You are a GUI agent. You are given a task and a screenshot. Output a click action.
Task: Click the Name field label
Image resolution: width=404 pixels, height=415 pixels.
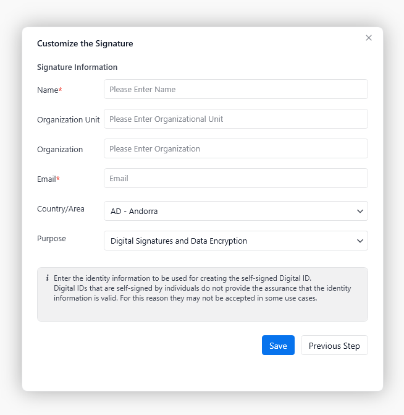49,90
